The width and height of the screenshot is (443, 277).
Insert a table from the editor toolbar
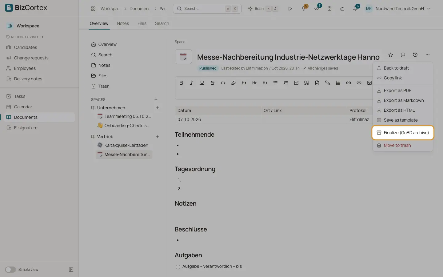338,83
